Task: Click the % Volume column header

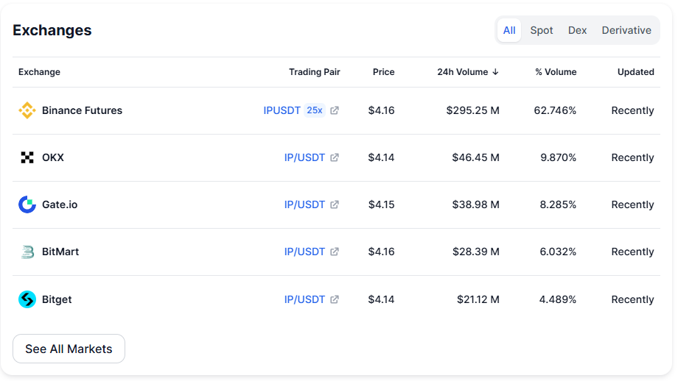Action: [x=556, y=72]
